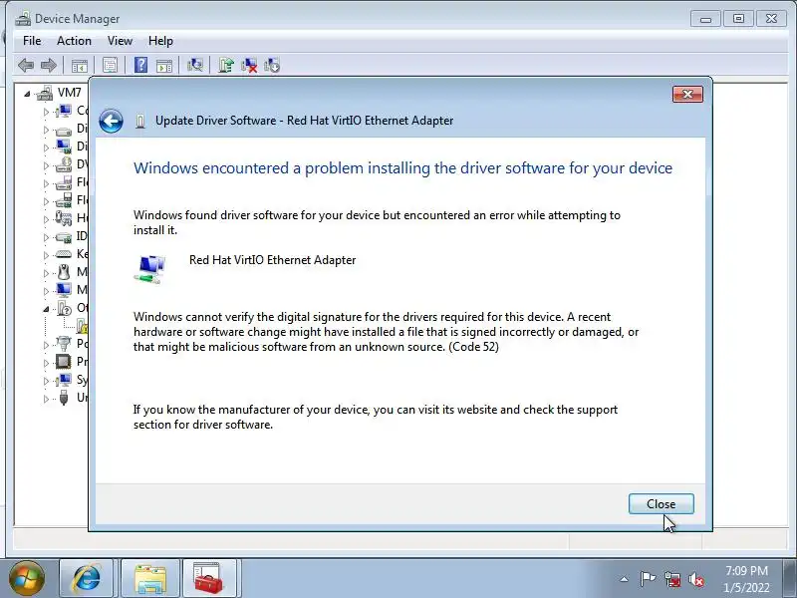This screenshot has width=797, height=598.
Task: Expand the IDE controllers tree node arrow
Action: pyautogui.click(x=46, y=237)
